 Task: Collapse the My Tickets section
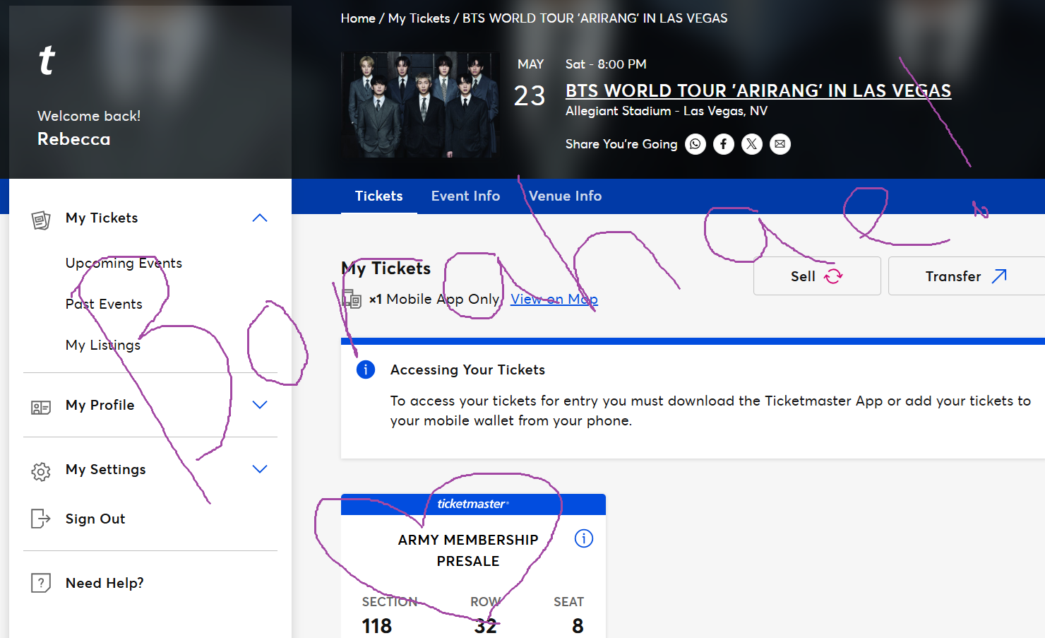click(x=260, y=218)
